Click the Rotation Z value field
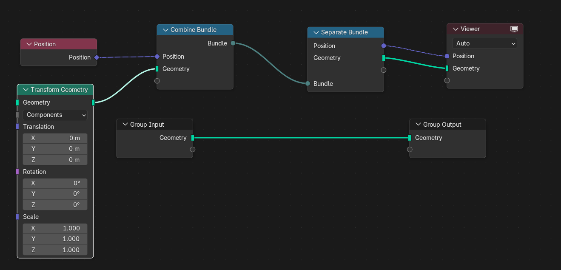 pyautogui.click(x=55, y=205)
